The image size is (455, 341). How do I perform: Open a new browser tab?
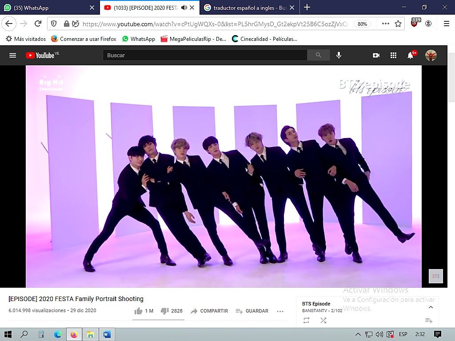pyautogui.click(x=307, y=7)
